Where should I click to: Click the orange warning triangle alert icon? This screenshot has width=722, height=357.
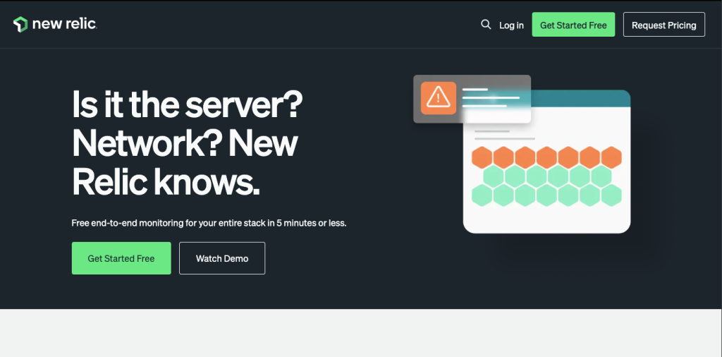[x=438, y=98]
